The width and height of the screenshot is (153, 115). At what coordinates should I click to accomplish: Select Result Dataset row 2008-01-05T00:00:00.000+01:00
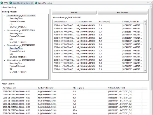[75, 104]
